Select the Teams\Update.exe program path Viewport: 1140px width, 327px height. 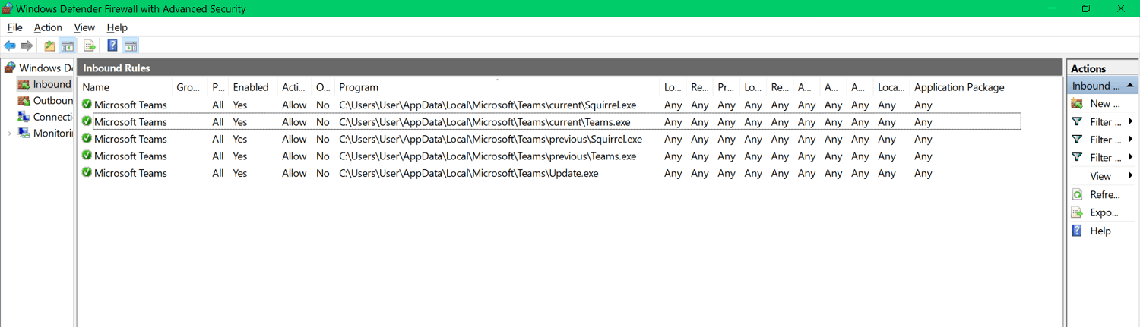[468, 174]
